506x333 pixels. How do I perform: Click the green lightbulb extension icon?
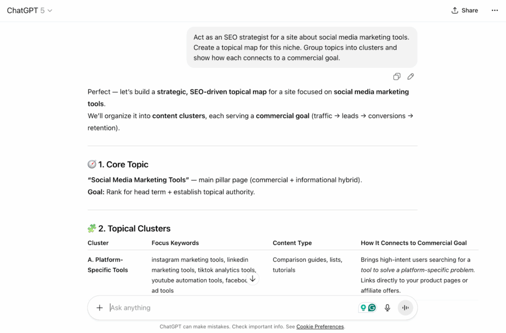coord(363,308)
